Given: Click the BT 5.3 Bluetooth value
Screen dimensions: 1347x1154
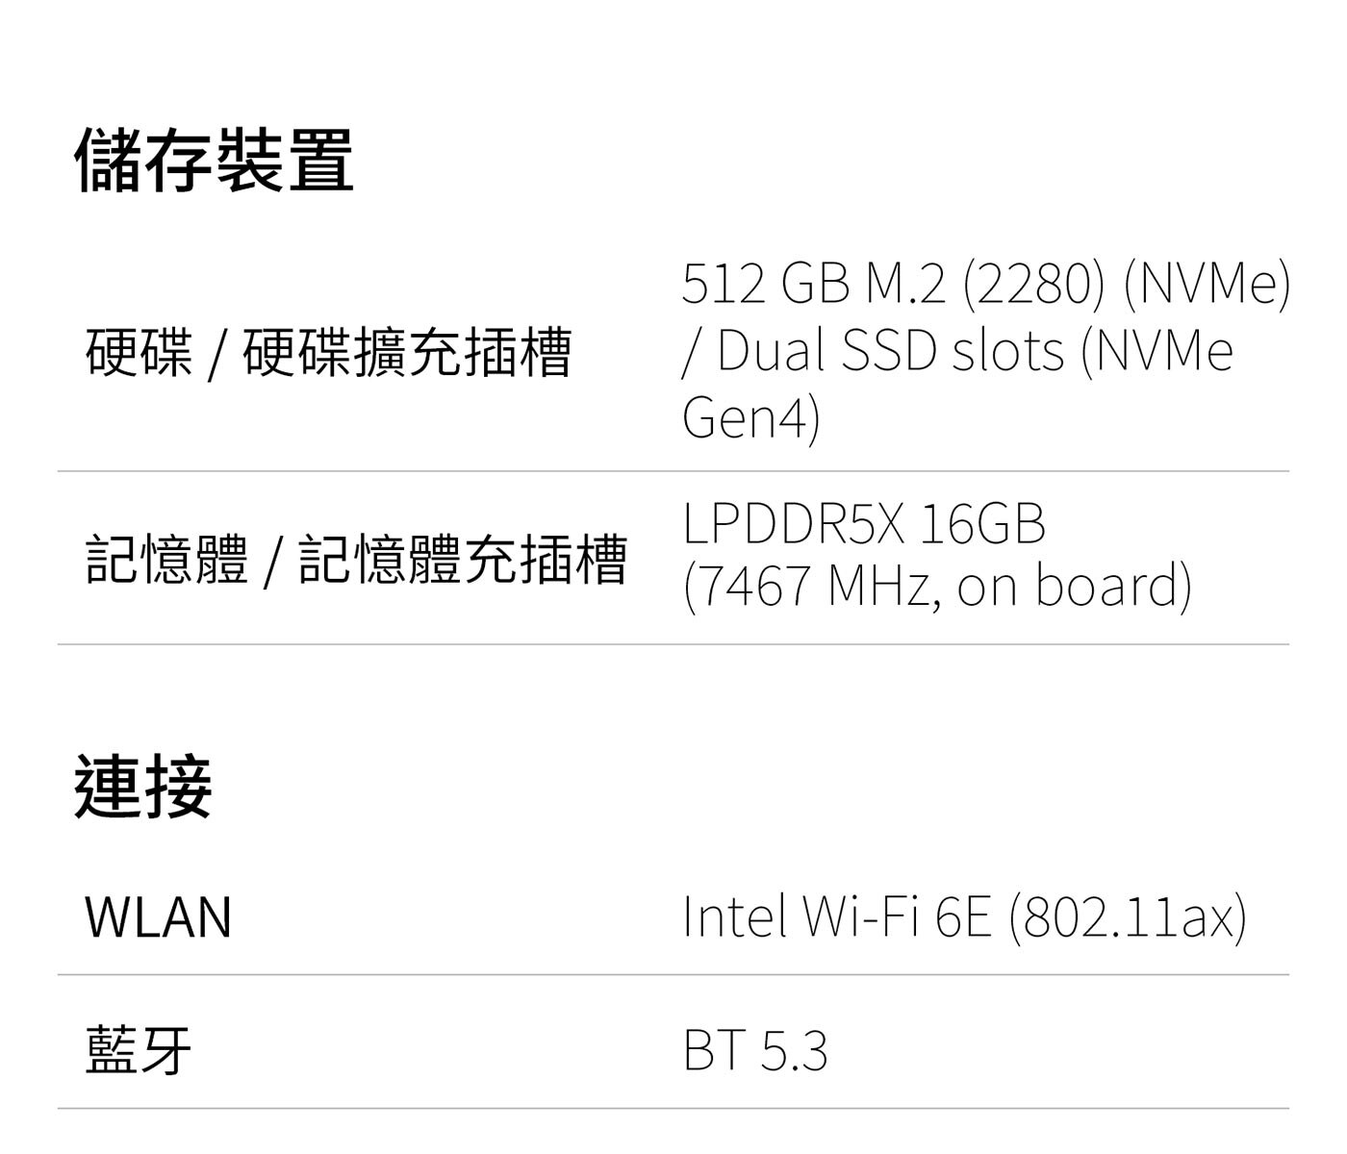Looking at the screenshot, I should pos(755,1050).
